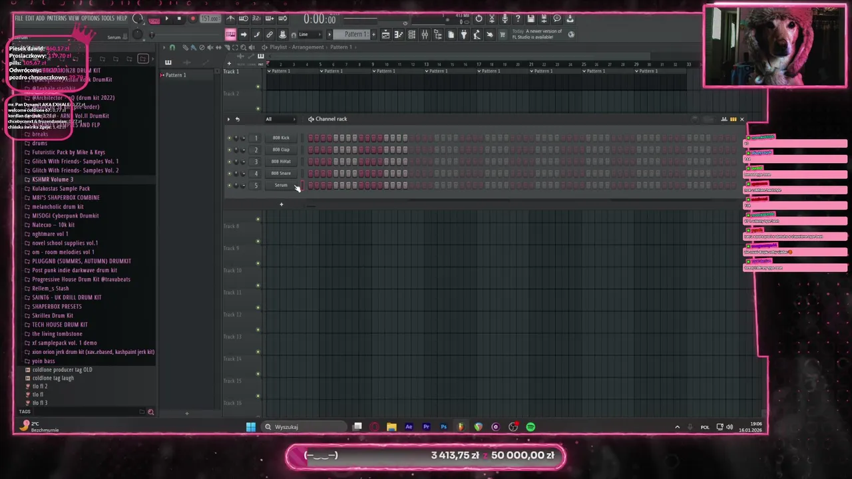Screen dimensions: 852x479
Task: Mute the 808 Snare channel LED
Action: coord(229,174)
